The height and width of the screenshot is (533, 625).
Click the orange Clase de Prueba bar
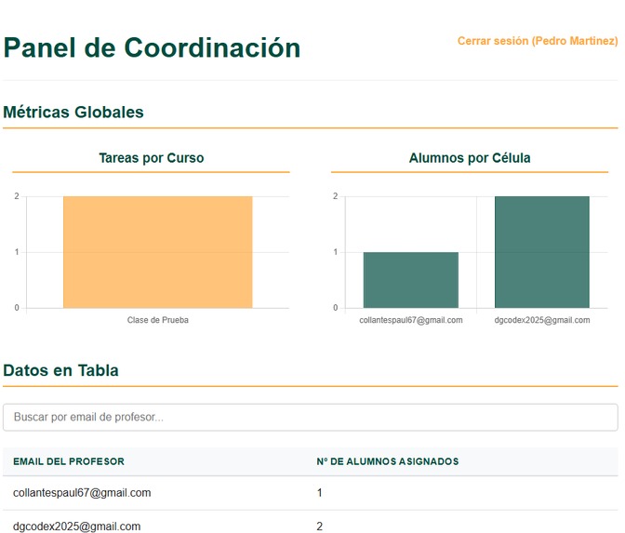pyautogui.click(x=158, y=252)
